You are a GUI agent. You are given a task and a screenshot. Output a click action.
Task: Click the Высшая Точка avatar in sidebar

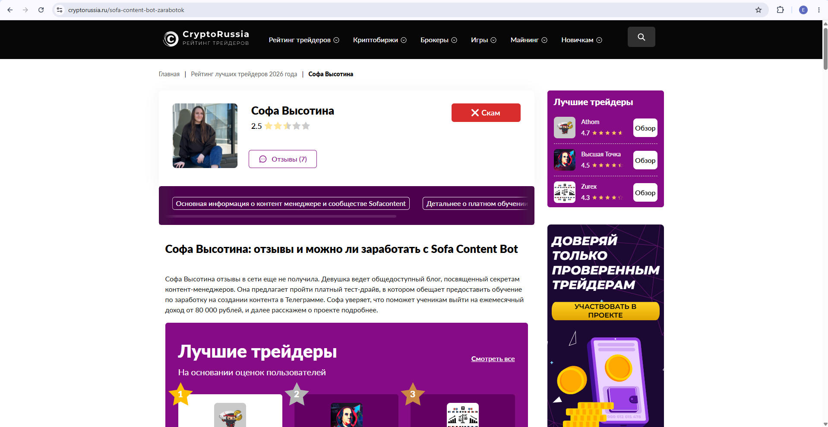click(x=565, y=160)
